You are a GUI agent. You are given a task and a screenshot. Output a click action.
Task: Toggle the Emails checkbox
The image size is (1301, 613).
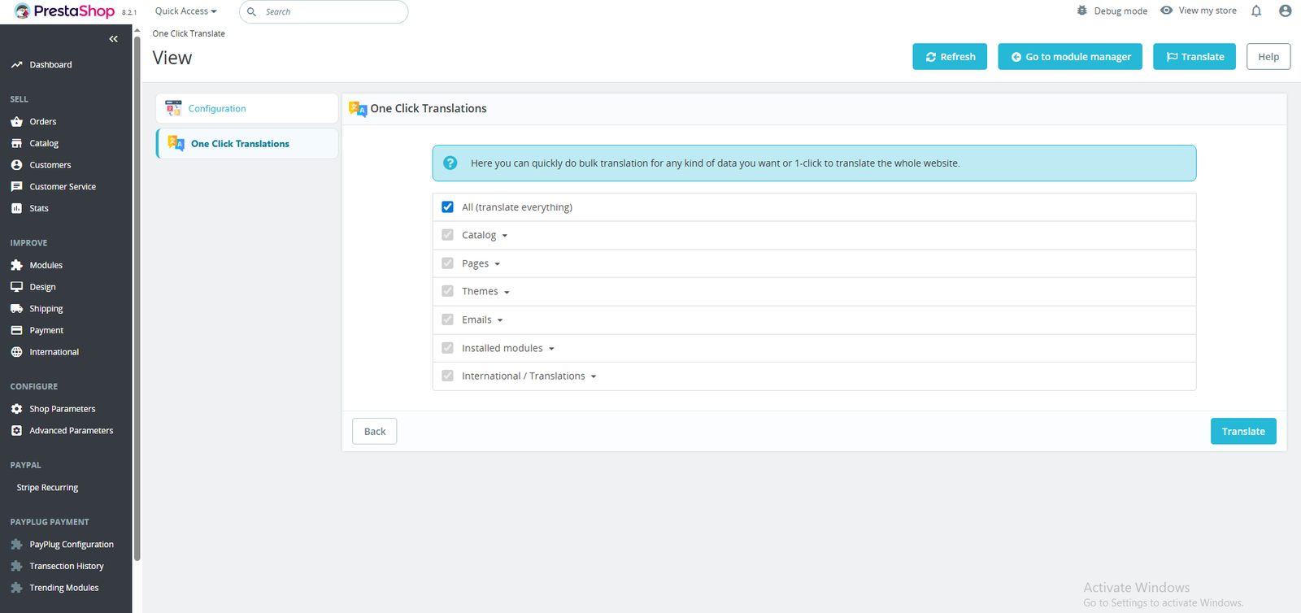[447, 320]
